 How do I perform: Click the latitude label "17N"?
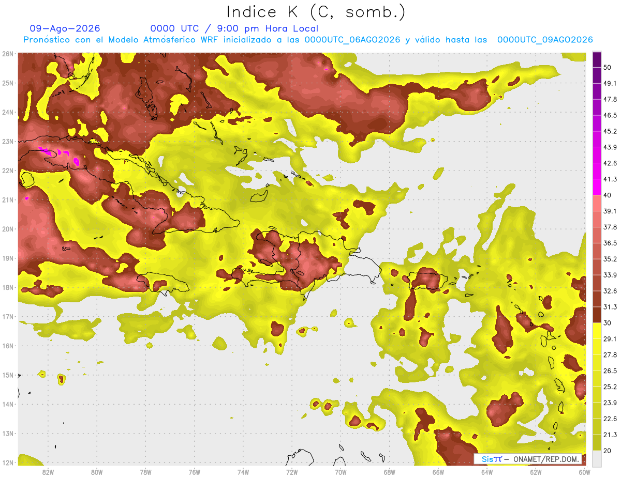8,316
